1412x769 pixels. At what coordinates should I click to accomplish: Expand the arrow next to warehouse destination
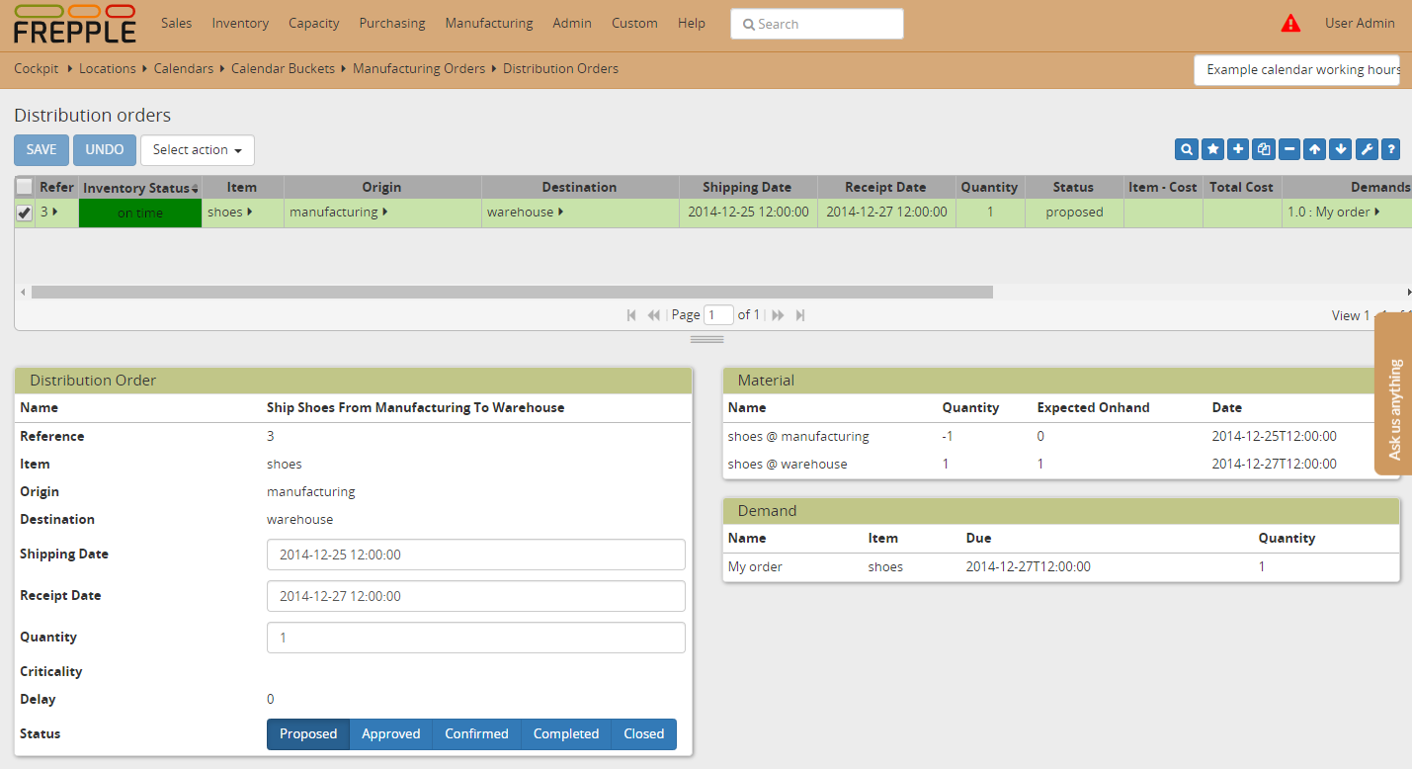(561, 213)
